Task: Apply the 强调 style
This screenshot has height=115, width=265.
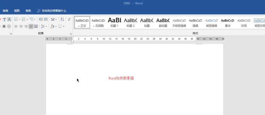Action: (195, 23)
